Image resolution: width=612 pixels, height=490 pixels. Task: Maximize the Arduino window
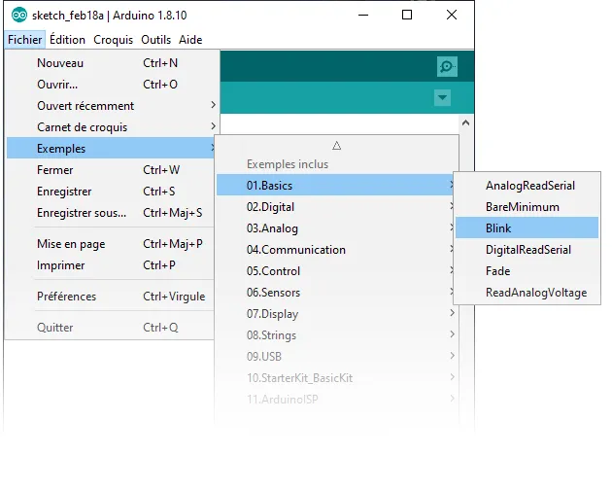(x=407, y=15)
